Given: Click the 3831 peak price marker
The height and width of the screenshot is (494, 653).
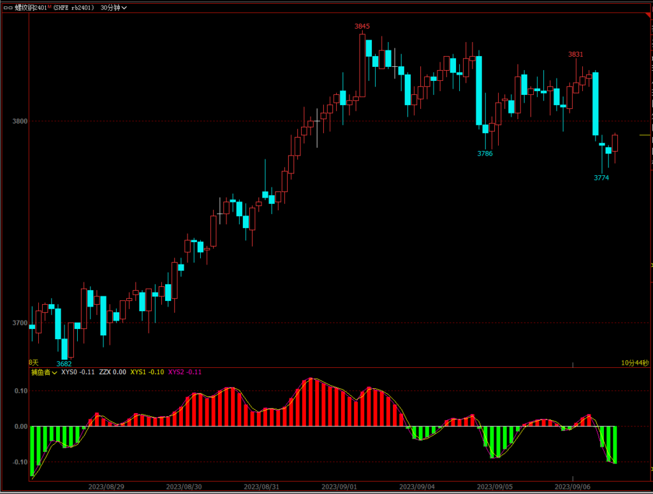Looking at the screenshot, I should point(575,54).
